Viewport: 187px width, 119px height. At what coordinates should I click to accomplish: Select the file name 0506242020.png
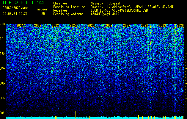[x=15, y=8]
